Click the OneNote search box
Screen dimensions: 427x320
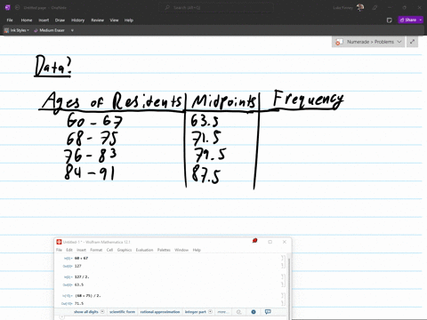pos(216,7)
